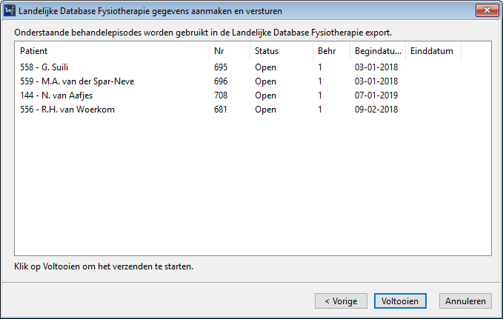The height and width of the screenshot is (319, 503).
Task: Click episode number 708 in the list
Action: point(221,95)
